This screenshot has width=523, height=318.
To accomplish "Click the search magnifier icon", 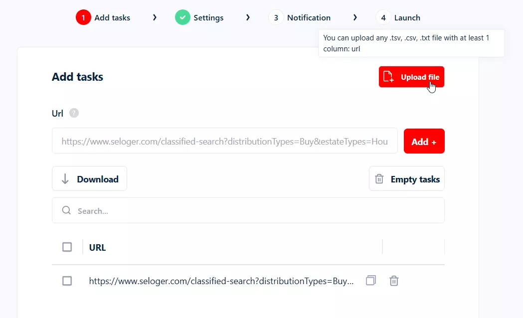I will (66, 210).
